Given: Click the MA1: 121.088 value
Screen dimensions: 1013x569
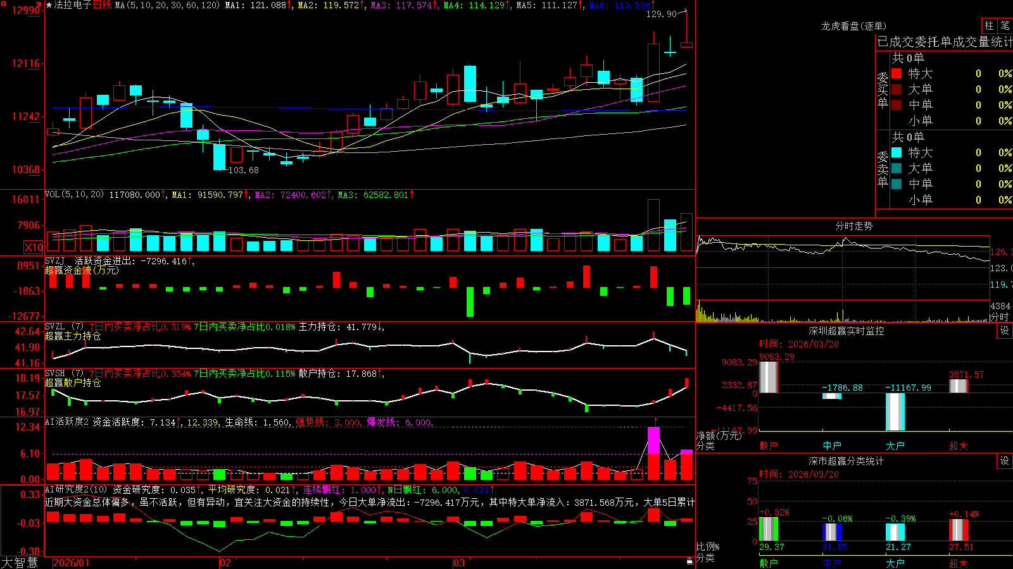Looking at the screenshot, I should point(256,5).
